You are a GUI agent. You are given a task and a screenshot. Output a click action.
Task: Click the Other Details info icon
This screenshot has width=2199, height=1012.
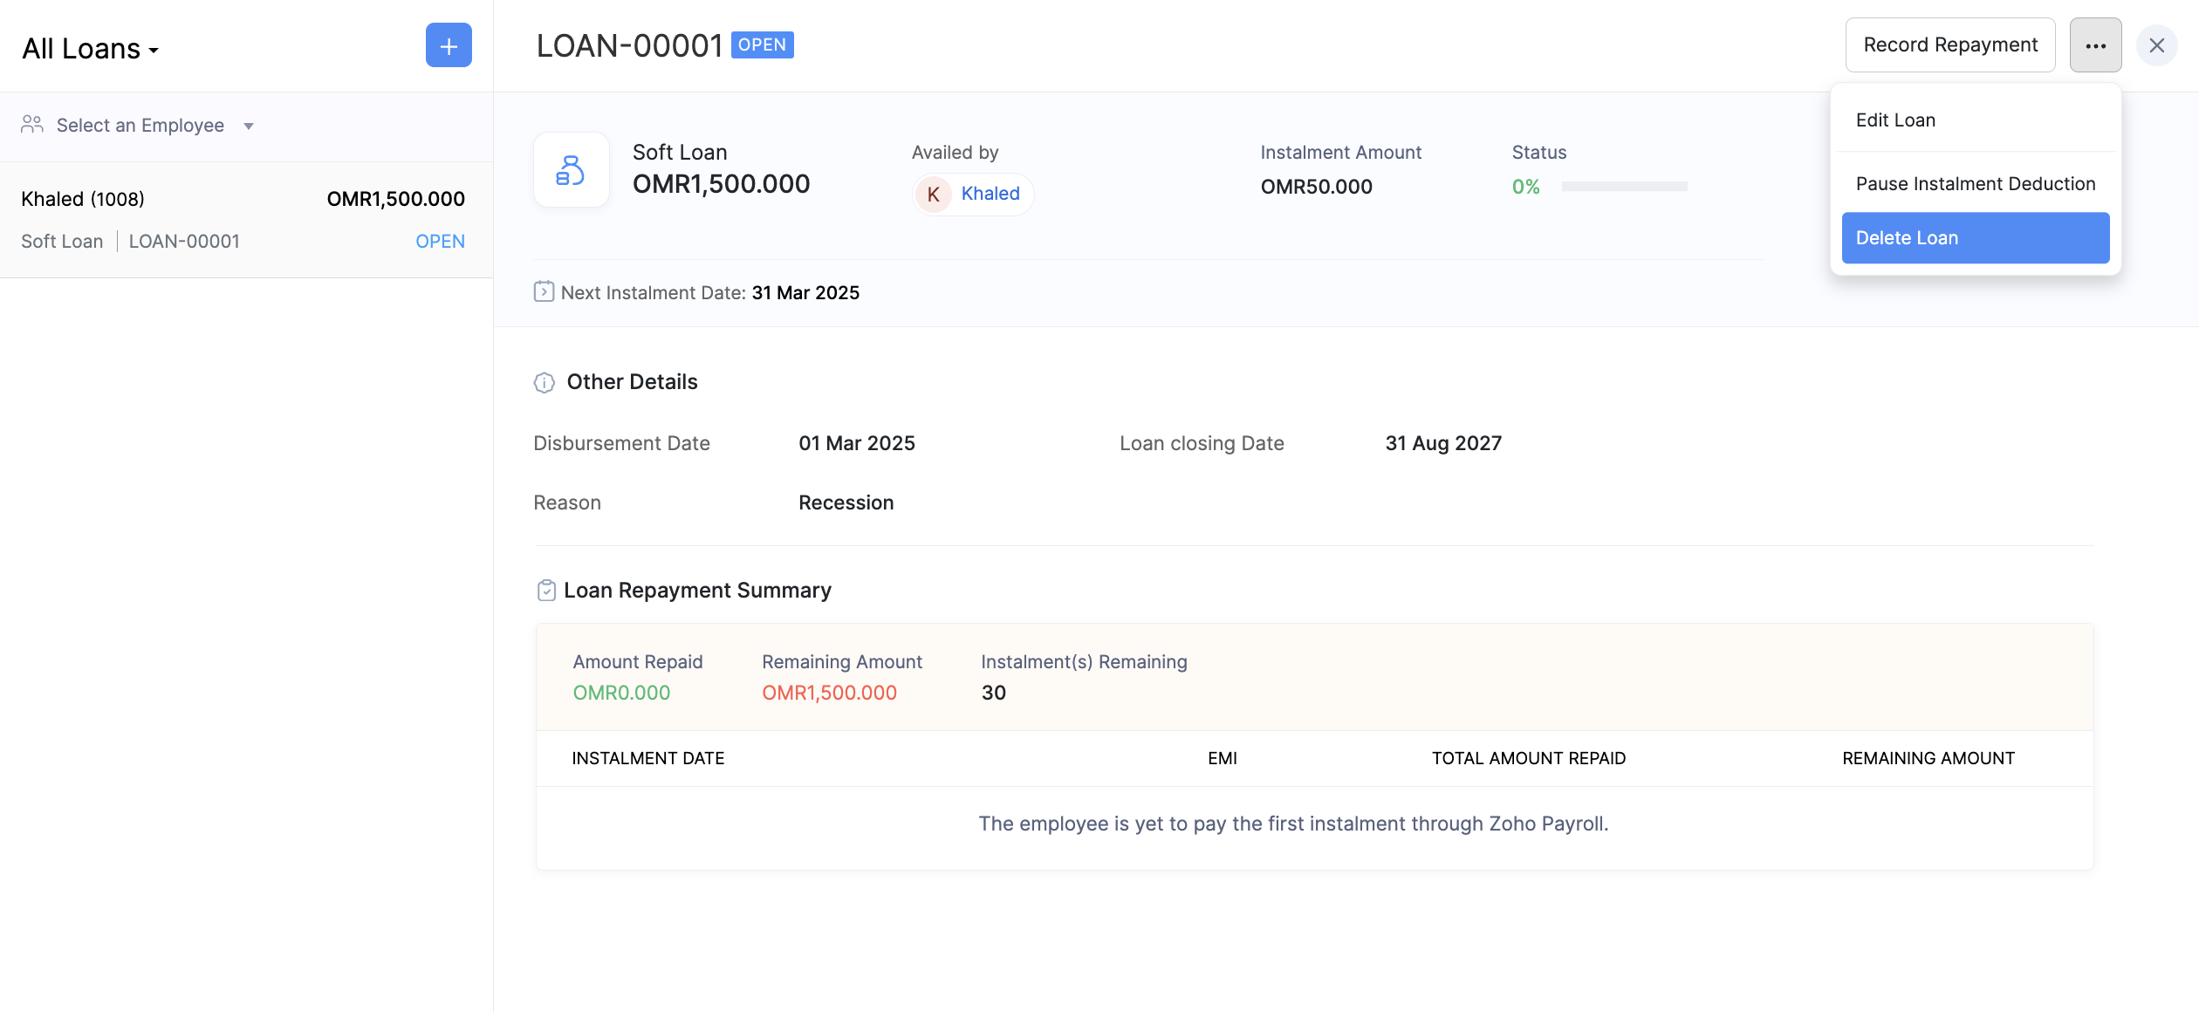(544, 382)
